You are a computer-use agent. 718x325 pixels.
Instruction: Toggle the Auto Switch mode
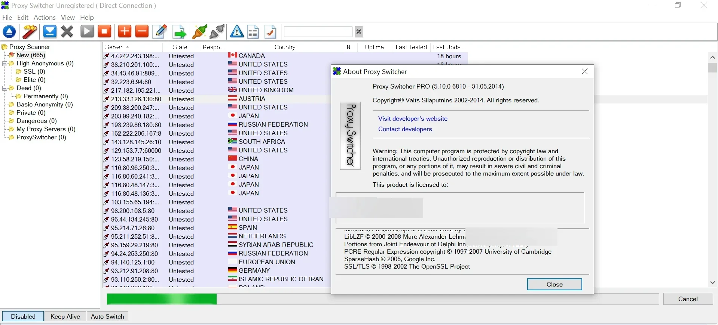point(107,316)
